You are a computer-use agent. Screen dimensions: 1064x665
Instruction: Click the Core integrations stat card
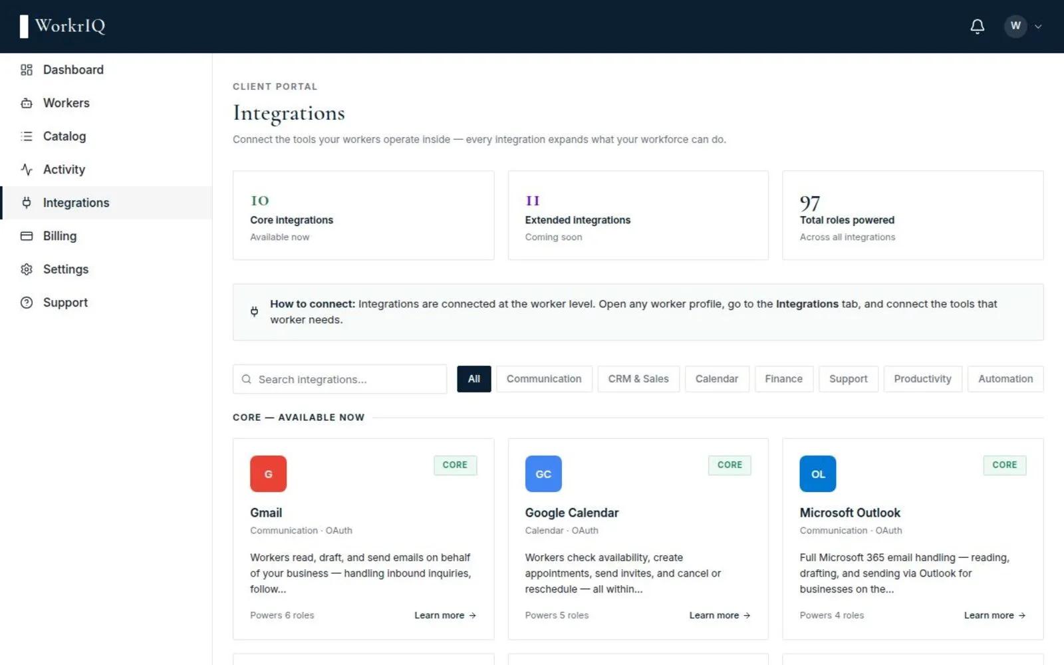tap(364, 215)
